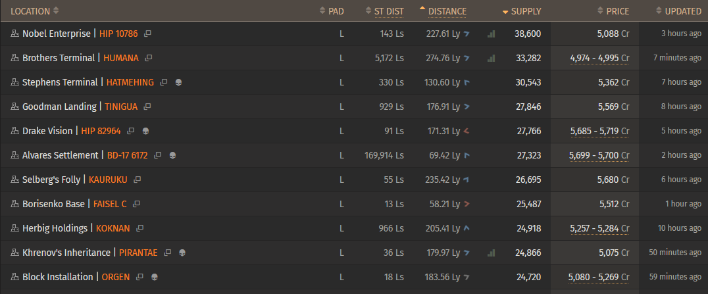The image size is (708, 294).
Task: Click station icon before Borisenko Base
Action: (x=14, y=204)
